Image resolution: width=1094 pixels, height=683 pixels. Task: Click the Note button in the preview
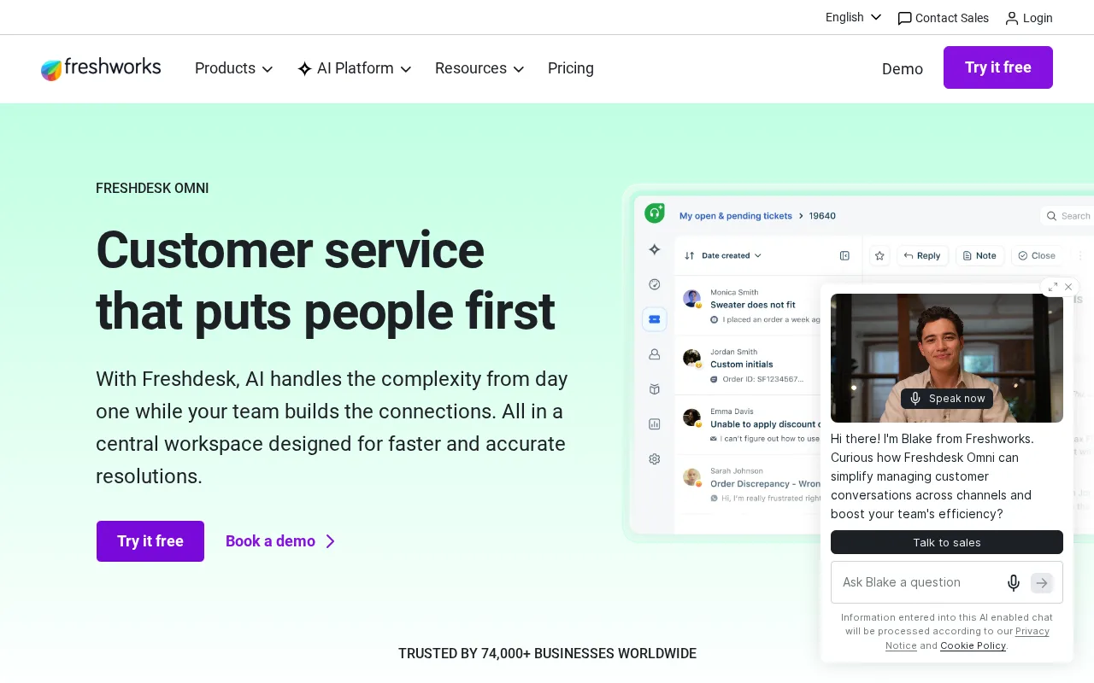tap(979, 255)
